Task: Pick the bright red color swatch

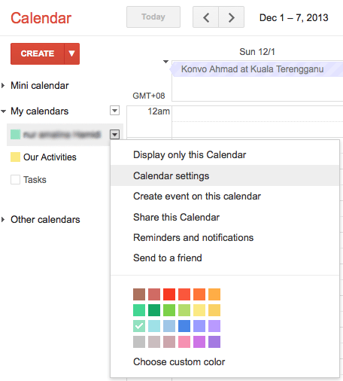Action: [169, 294]
